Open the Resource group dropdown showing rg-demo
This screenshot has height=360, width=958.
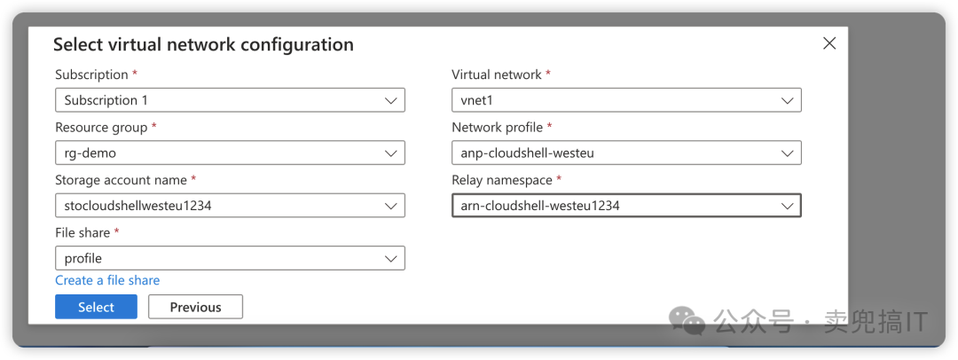click(230, 153)
